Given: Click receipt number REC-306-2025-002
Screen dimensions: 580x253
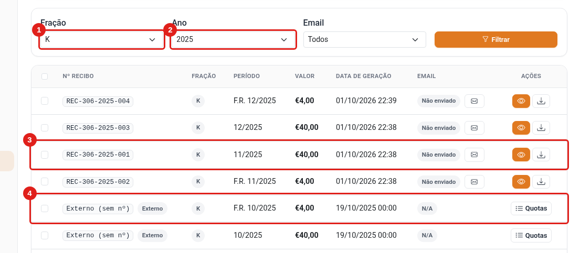Looking at the screenshot, I should [x=98, y=182].
